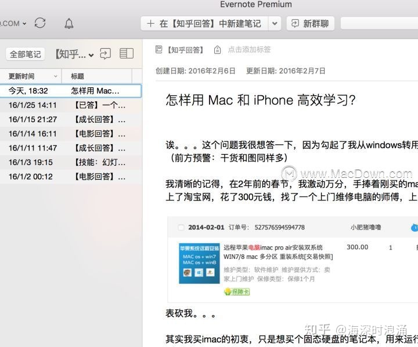
Task: Create new note in 【知乎回答】
Action: (x=204, y=24)
